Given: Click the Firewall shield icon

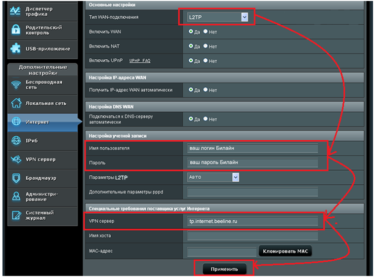Looking at the screenshot, I should pos(16,178).
